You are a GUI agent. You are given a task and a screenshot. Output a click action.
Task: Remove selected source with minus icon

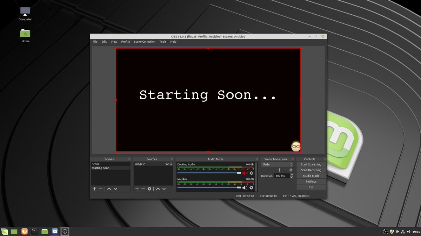click(x=143, y=189)
